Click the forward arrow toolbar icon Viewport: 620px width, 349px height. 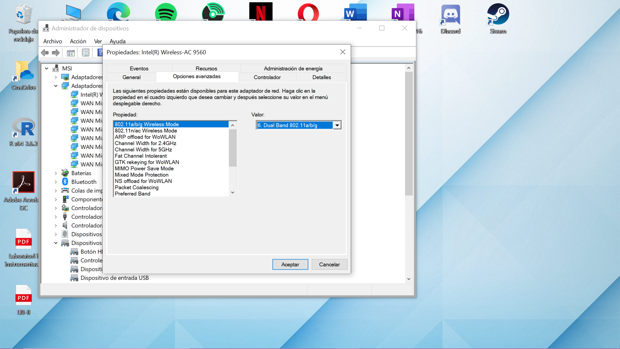(x=56, y=53)
